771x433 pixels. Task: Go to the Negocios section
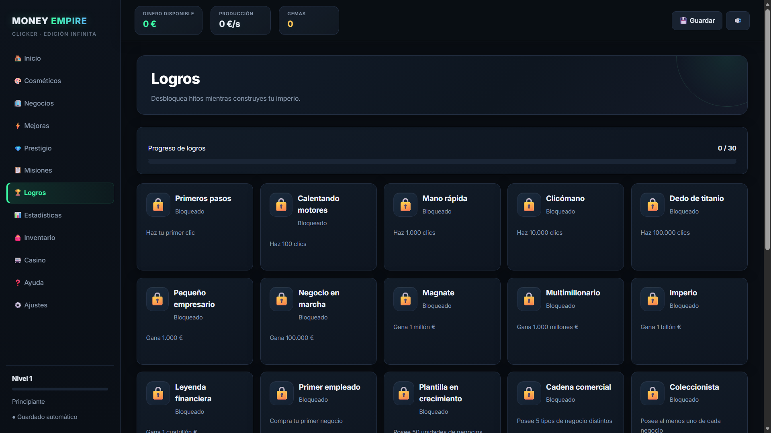[60, 104]
